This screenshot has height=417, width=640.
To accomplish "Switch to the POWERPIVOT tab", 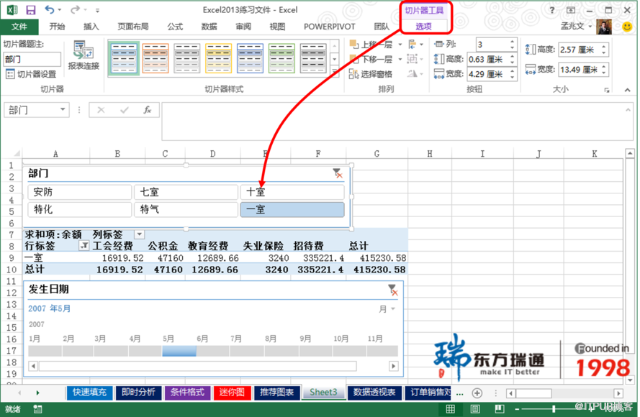I will [330, 27].
